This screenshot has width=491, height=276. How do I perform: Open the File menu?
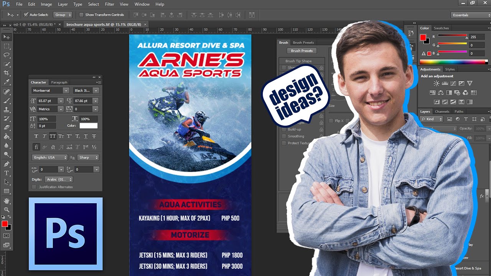[19, 4]
